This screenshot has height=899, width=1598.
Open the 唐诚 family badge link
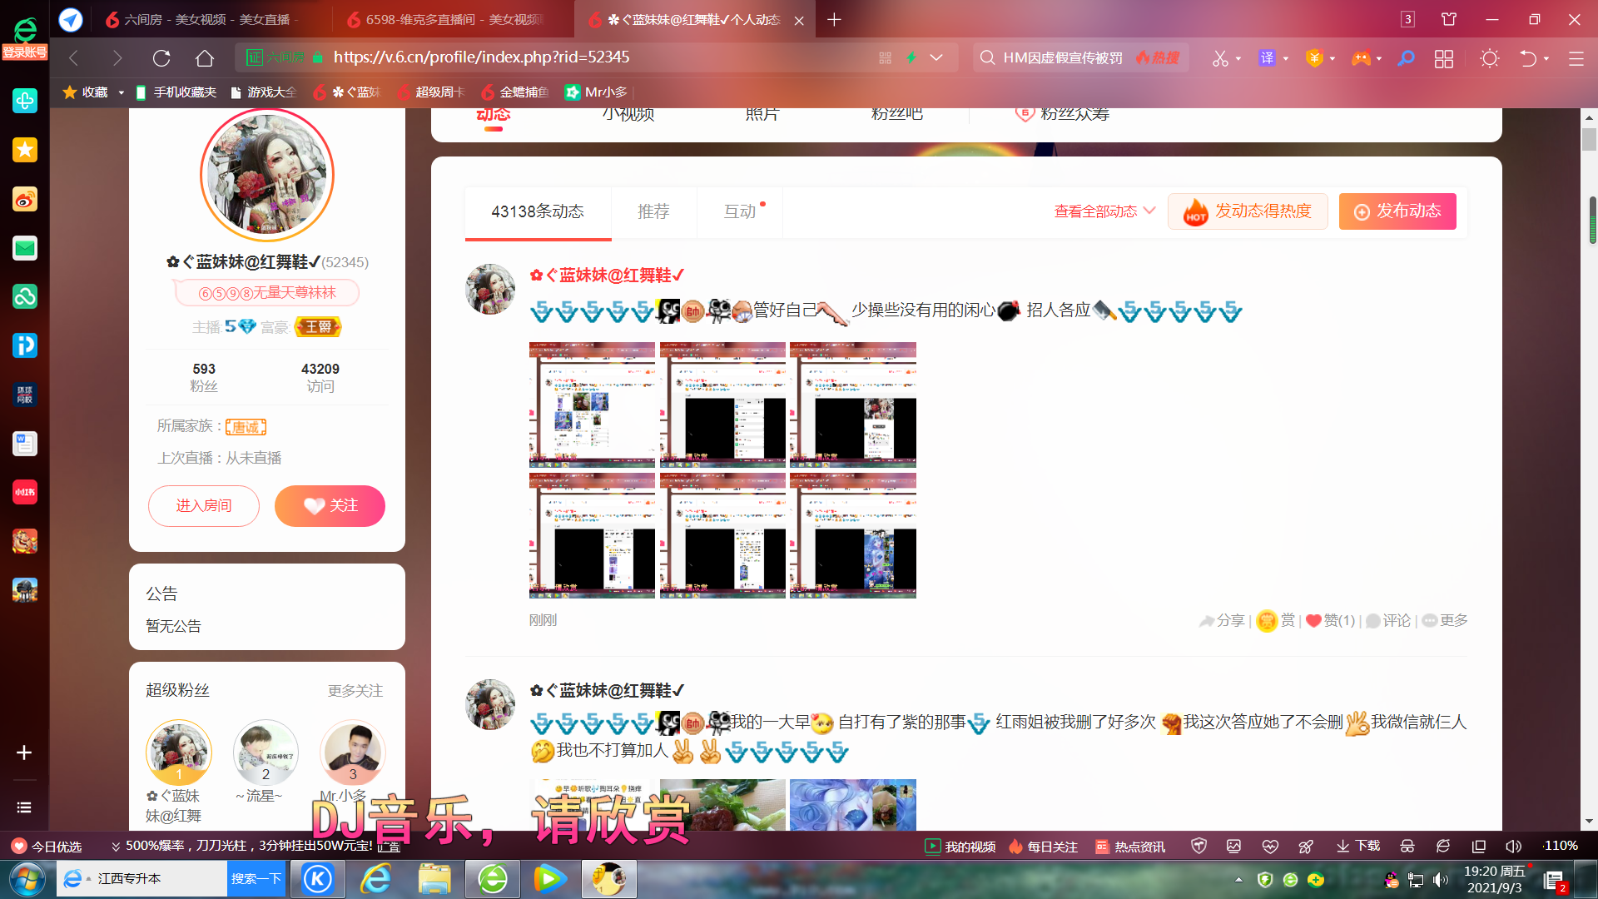(246, 427)
